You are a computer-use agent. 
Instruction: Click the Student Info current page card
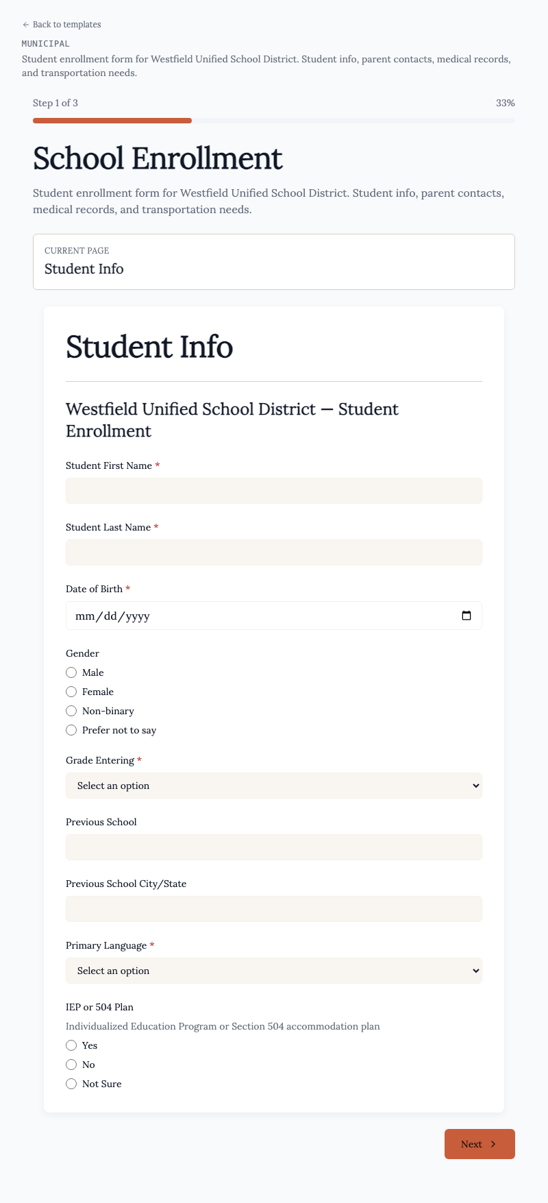[274, 262]
